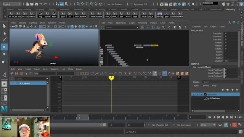
Task: Click the COM_1 shelf button
Action: [108, 15]
